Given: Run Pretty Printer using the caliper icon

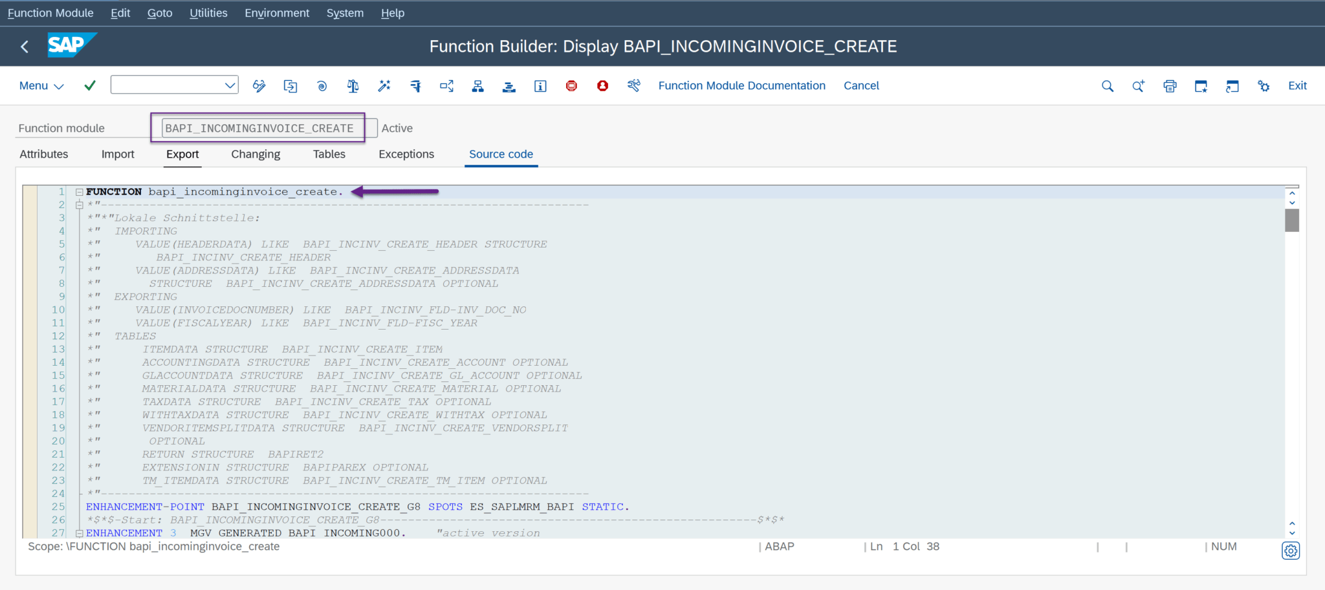Looking at the screenshot, I should tap(415, 85).
